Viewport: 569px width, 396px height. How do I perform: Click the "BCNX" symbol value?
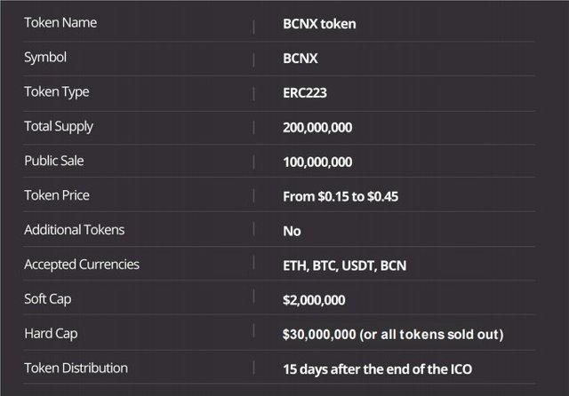point(301,59)
